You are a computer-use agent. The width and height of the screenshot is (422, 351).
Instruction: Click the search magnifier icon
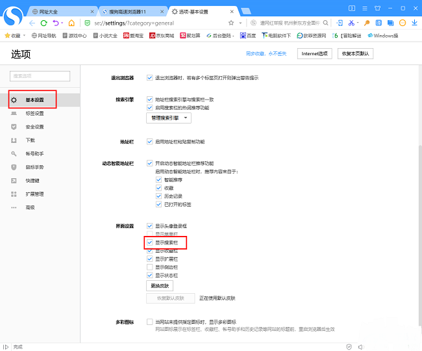[x=325, y=23]
